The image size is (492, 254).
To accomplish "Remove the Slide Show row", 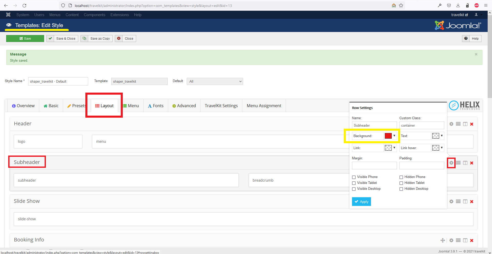I will (x=472, y=202).
